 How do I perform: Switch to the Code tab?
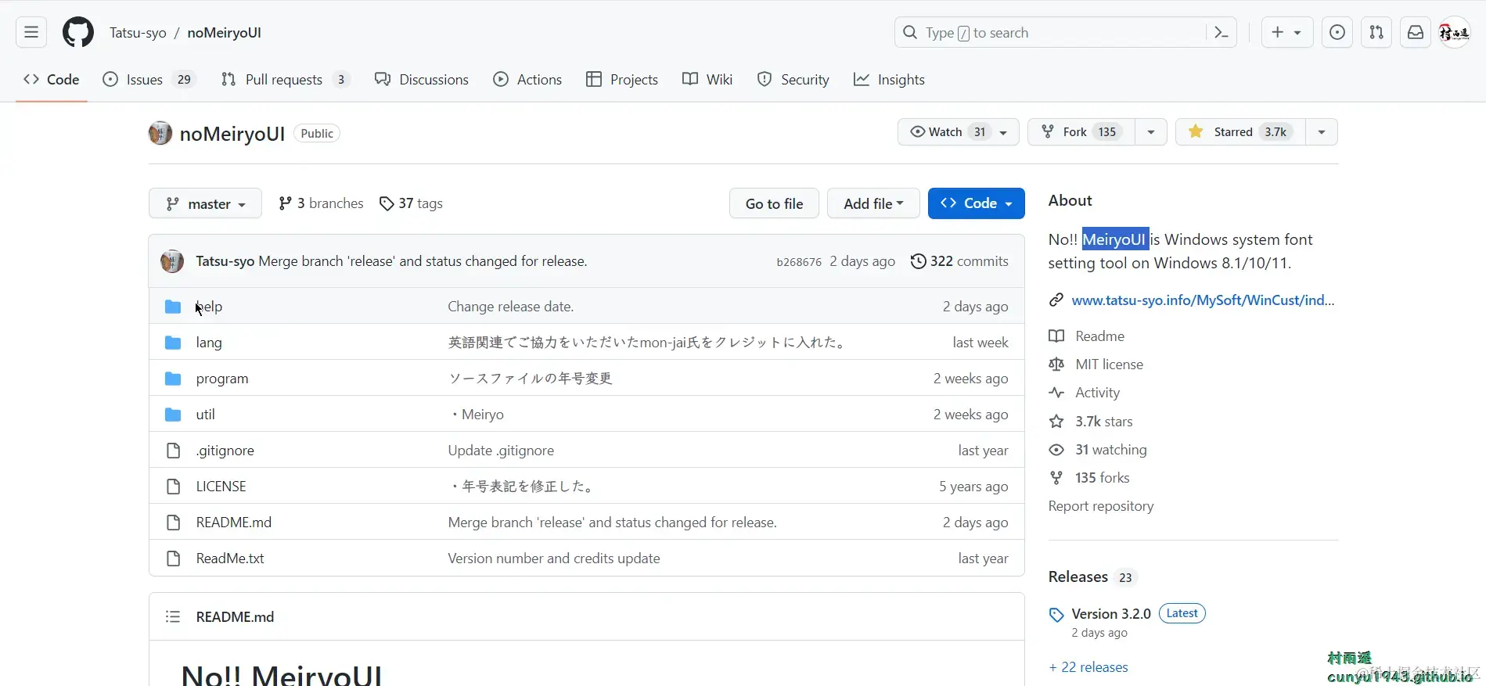click(x=52, y=80)
